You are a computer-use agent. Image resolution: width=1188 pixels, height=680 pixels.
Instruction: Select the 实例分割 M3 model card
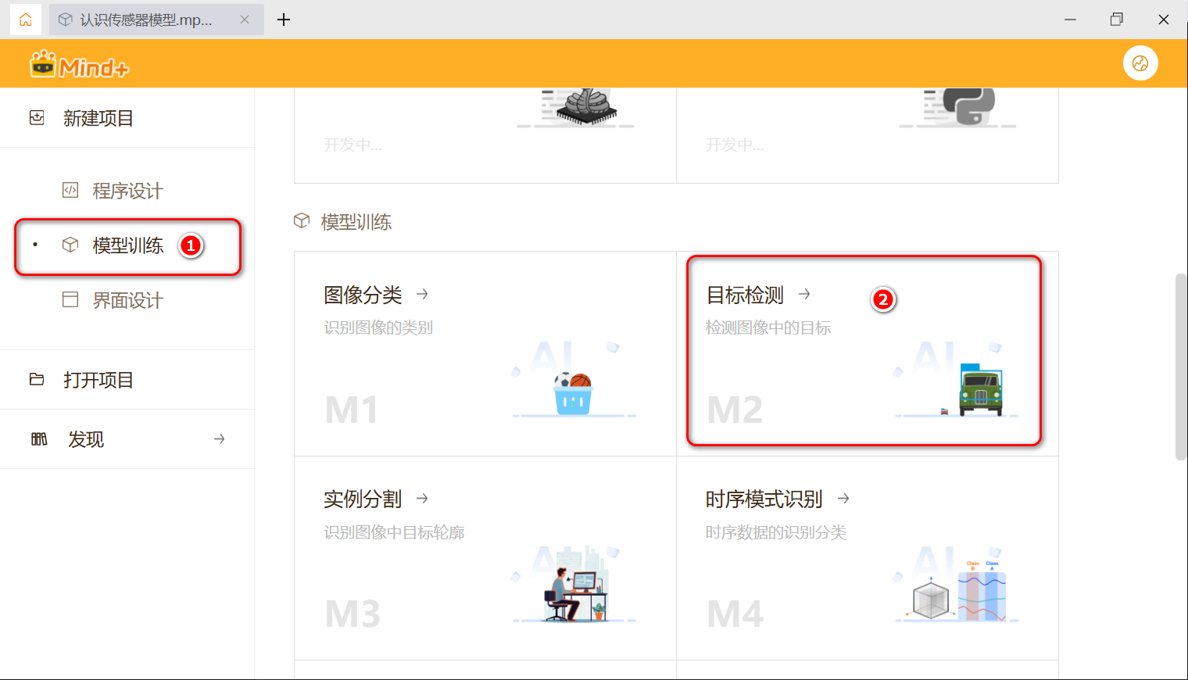[485, 557]
